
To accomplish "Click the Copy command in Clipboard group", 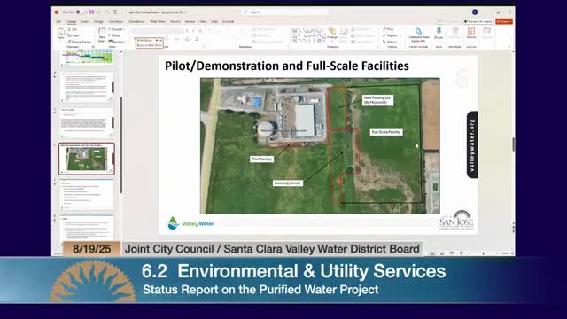I will click(x=74, y=35).
